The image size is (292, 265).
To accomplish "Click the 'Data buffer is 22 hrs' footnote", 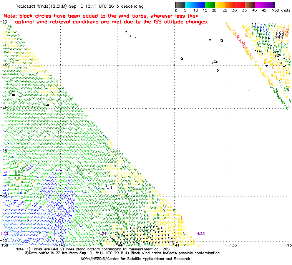I will click(x=122, y=253).
